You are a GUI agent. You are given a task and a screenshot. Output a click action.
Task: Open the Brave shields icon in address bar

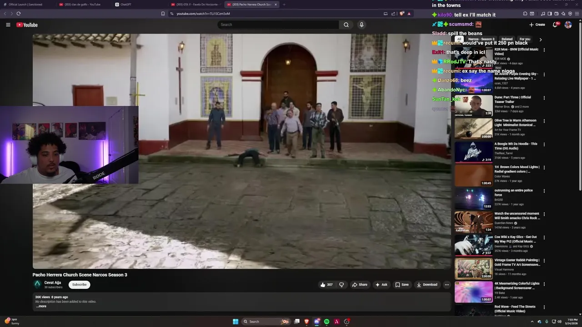pos(402,14)
